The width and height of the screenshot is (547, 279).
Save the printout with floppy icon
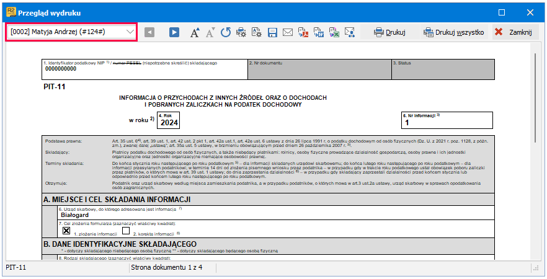pos(272,32)
